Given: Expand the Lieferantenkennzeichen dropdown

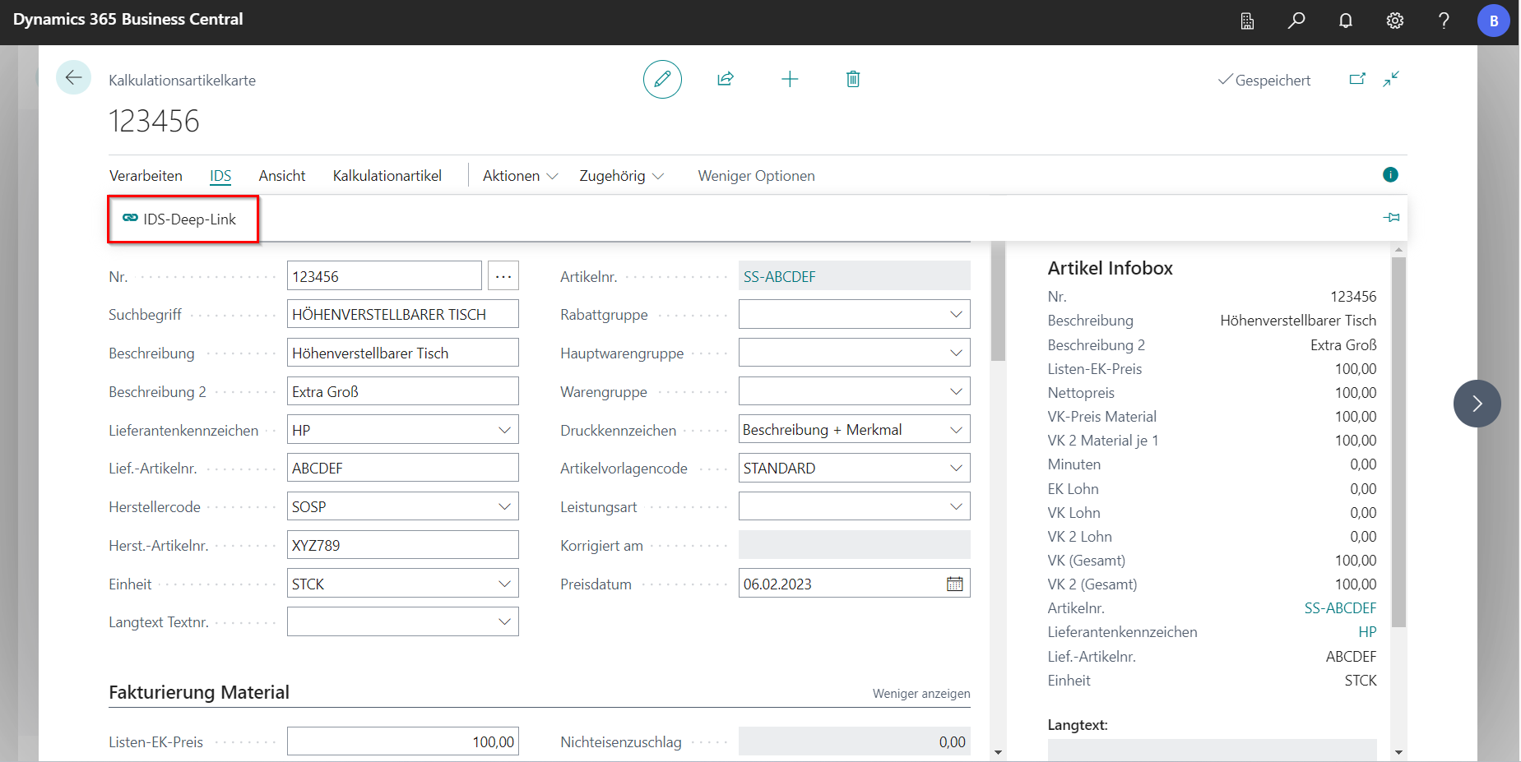Looking at the screenshot, I should pos(504,430).
